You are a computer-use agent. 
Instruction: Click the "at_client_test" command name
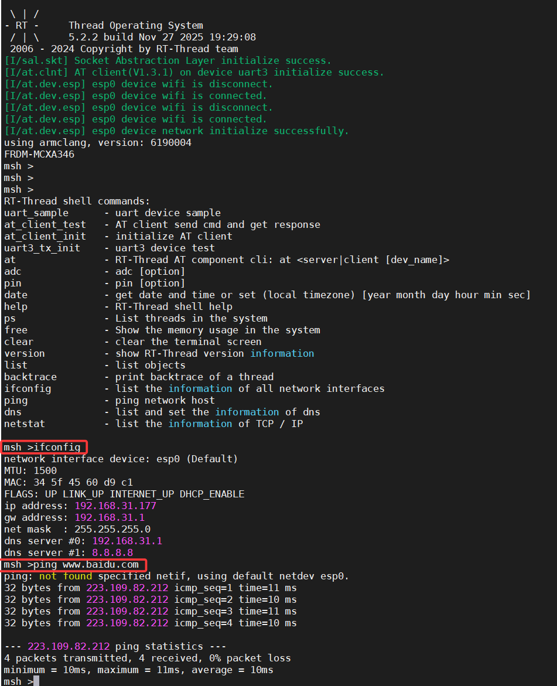[45, 224]
